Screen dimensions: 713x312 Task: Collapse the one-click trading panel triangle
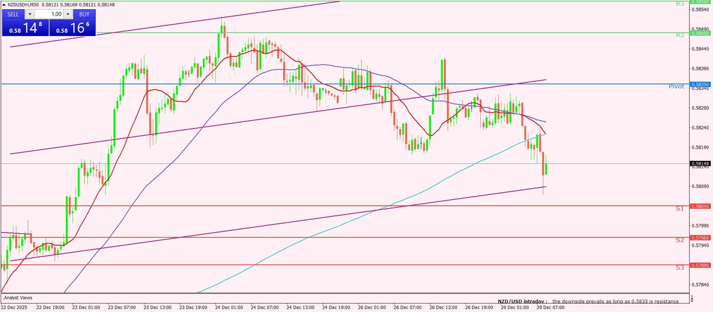4,5
